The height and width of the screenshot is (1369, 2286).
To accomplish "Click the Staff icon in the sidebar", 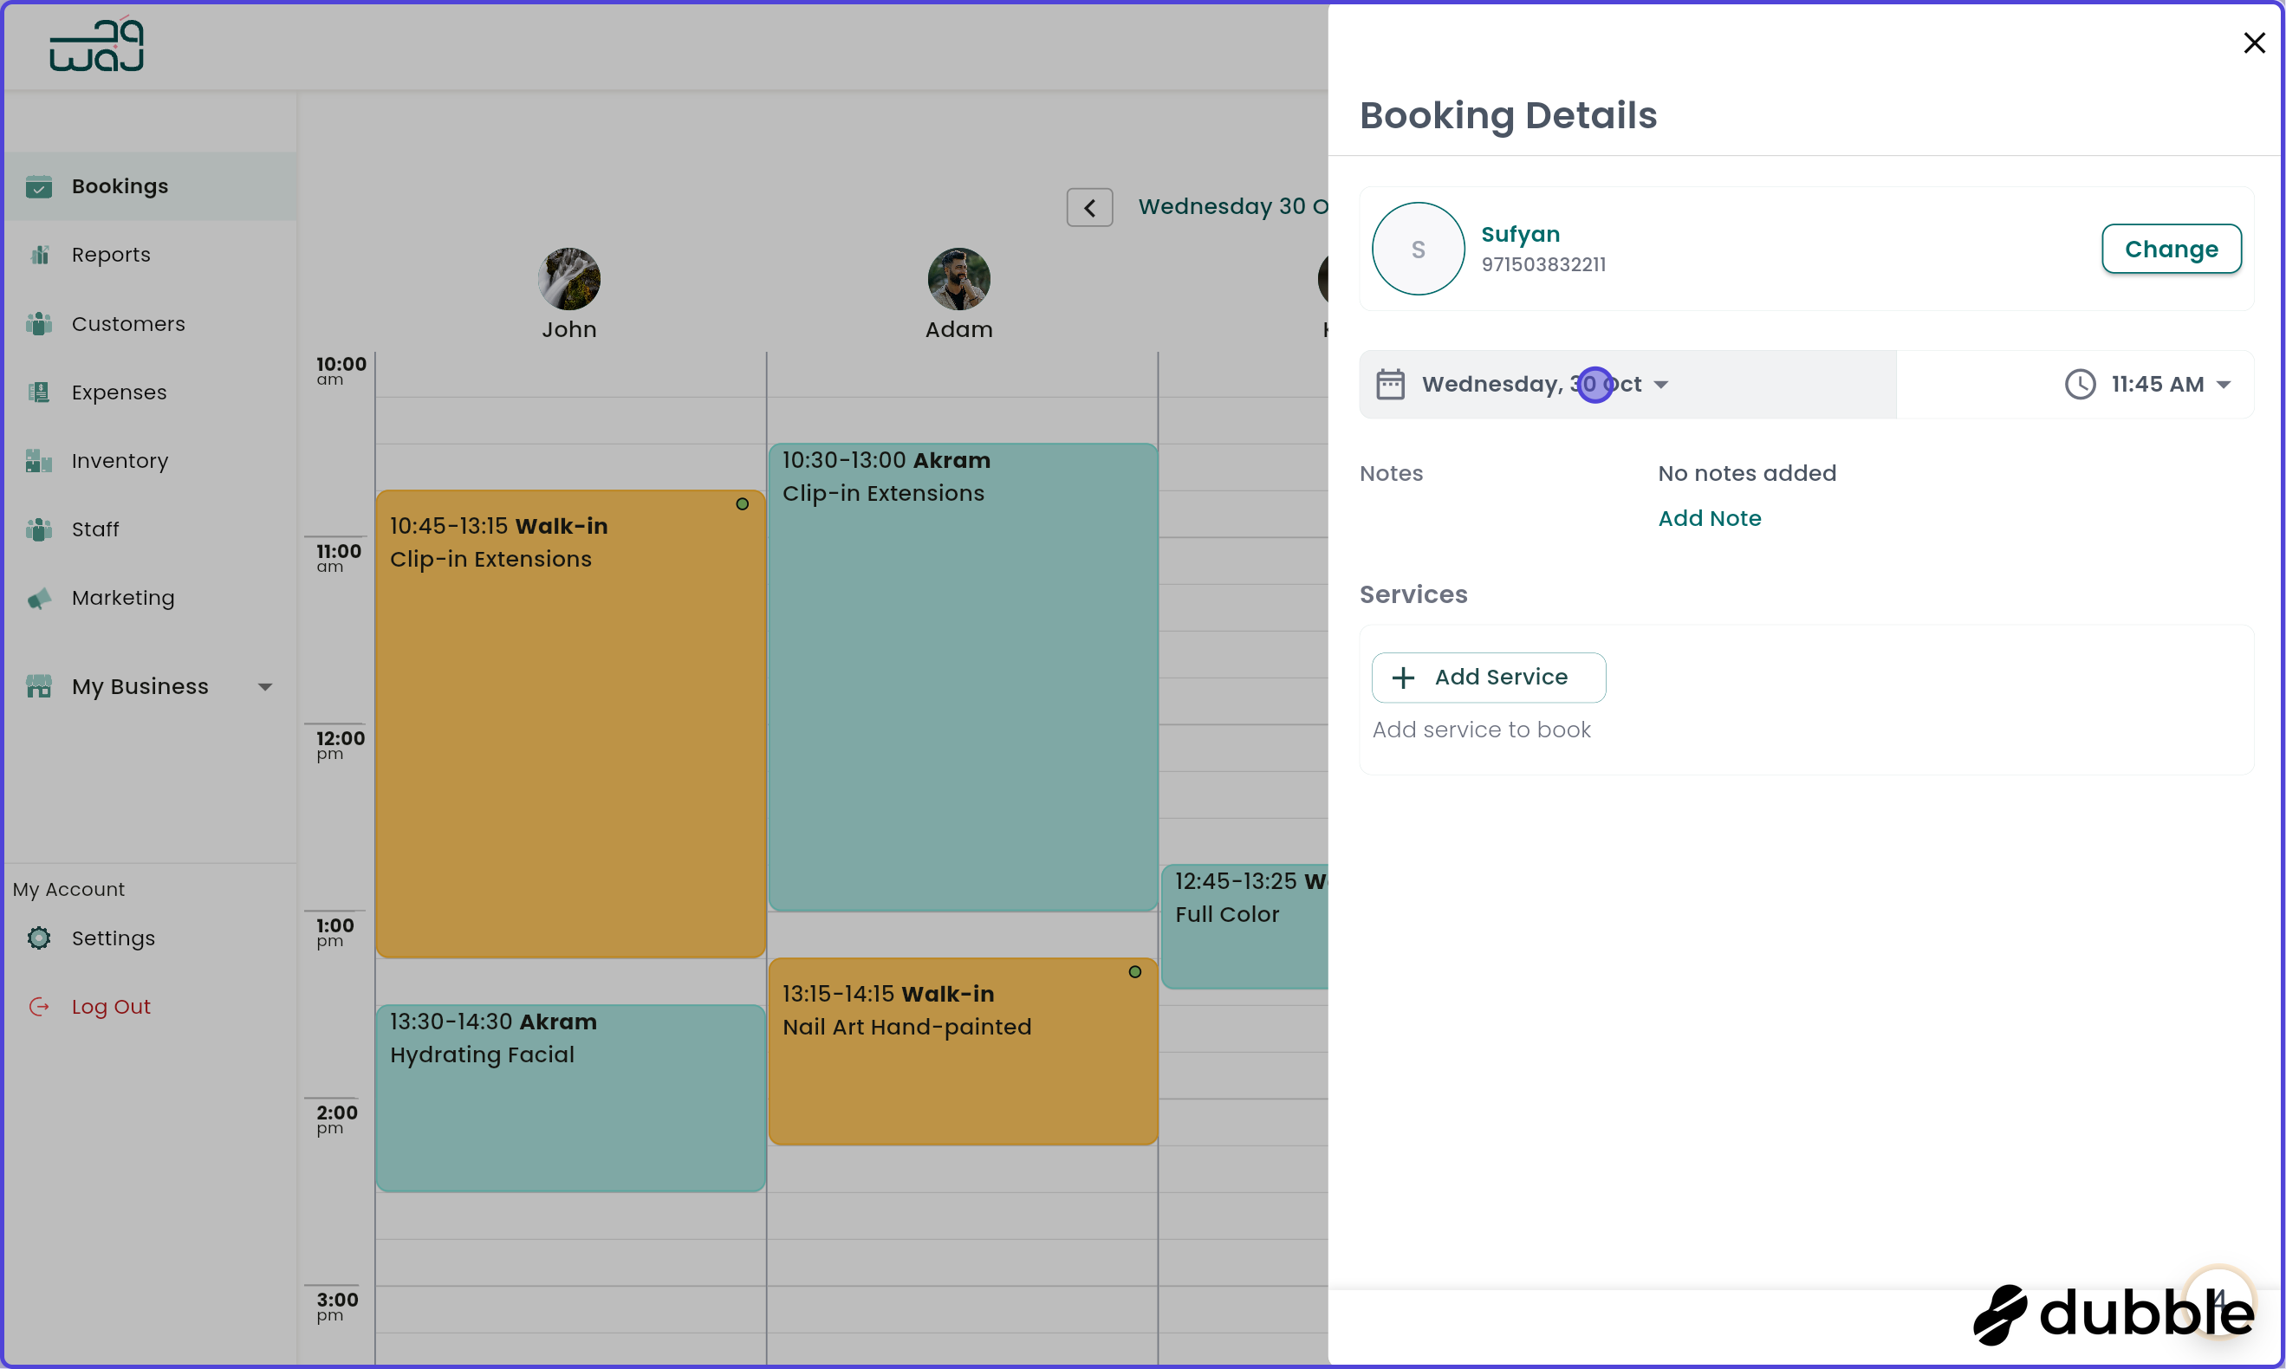I will (x=39, y=529).
